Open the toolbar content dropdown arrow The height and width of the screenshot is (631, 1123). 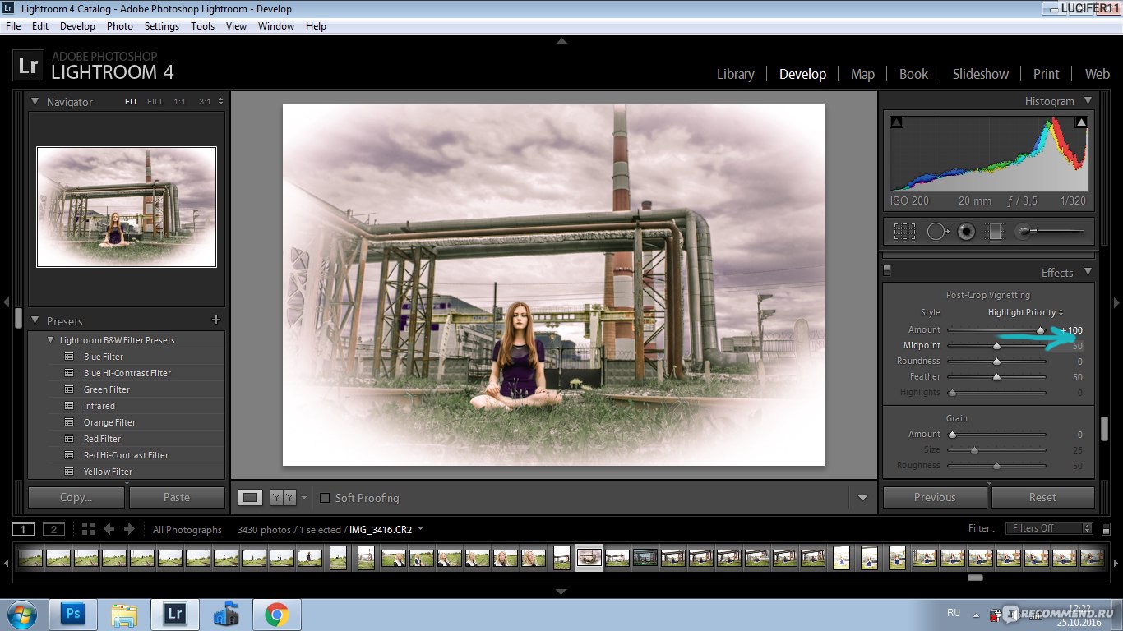tap(862, 497)
